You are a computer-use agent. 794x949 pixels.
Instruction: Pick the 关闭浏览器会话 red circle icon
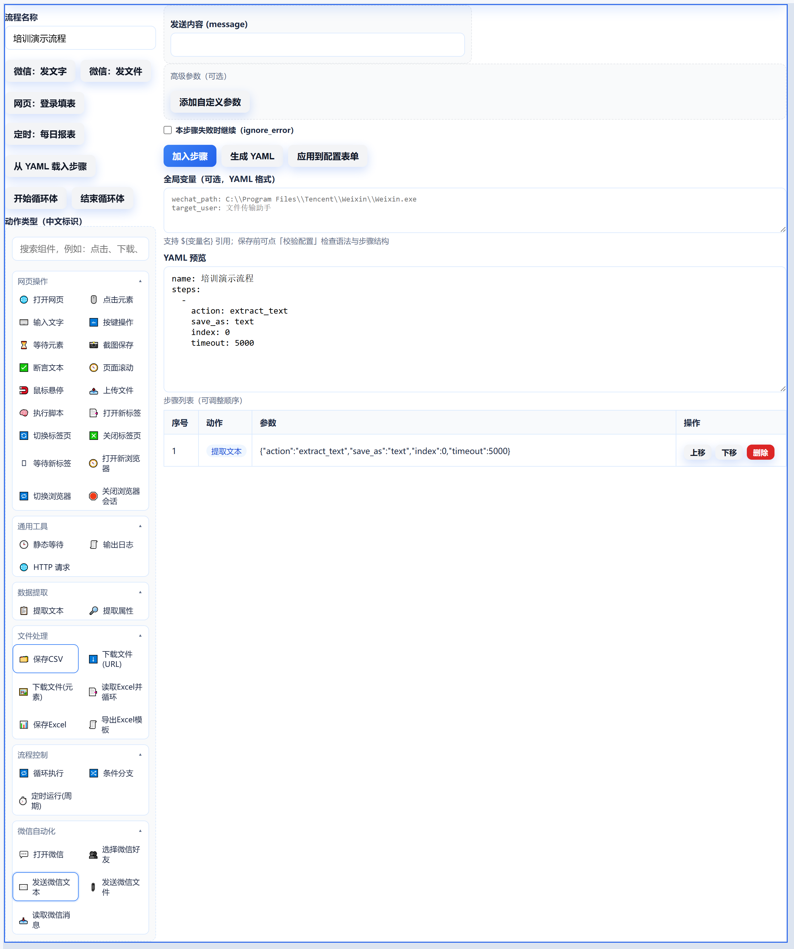[93, 496]
